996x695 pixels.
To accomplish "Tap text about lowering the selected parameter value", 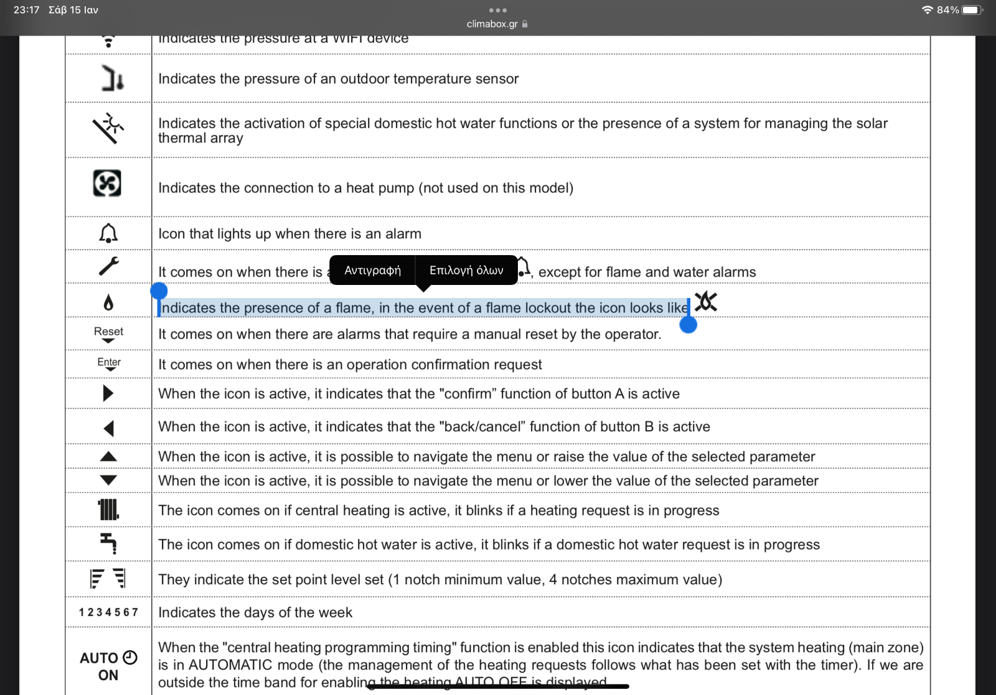I will tap(488, 481).
